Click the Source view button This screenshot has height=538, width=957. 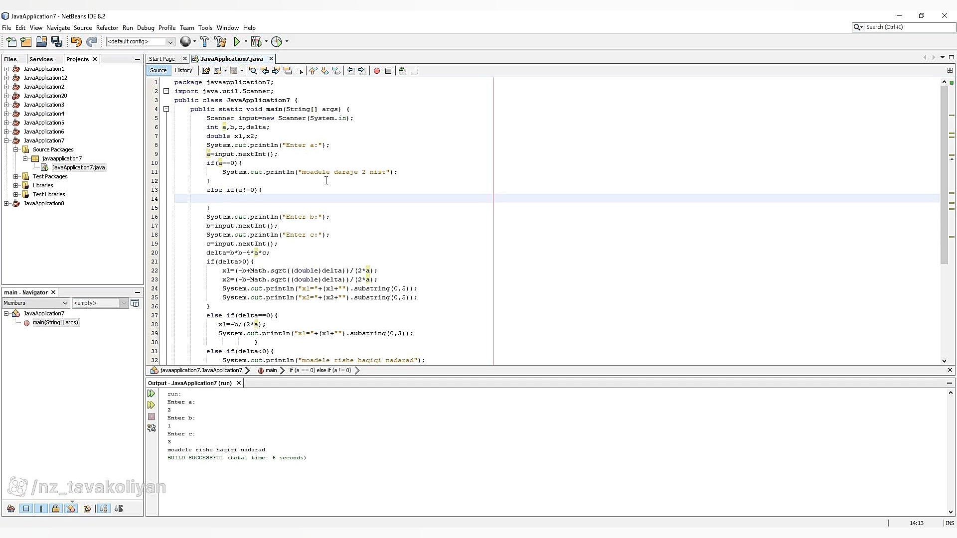click(x=158, y=70)
